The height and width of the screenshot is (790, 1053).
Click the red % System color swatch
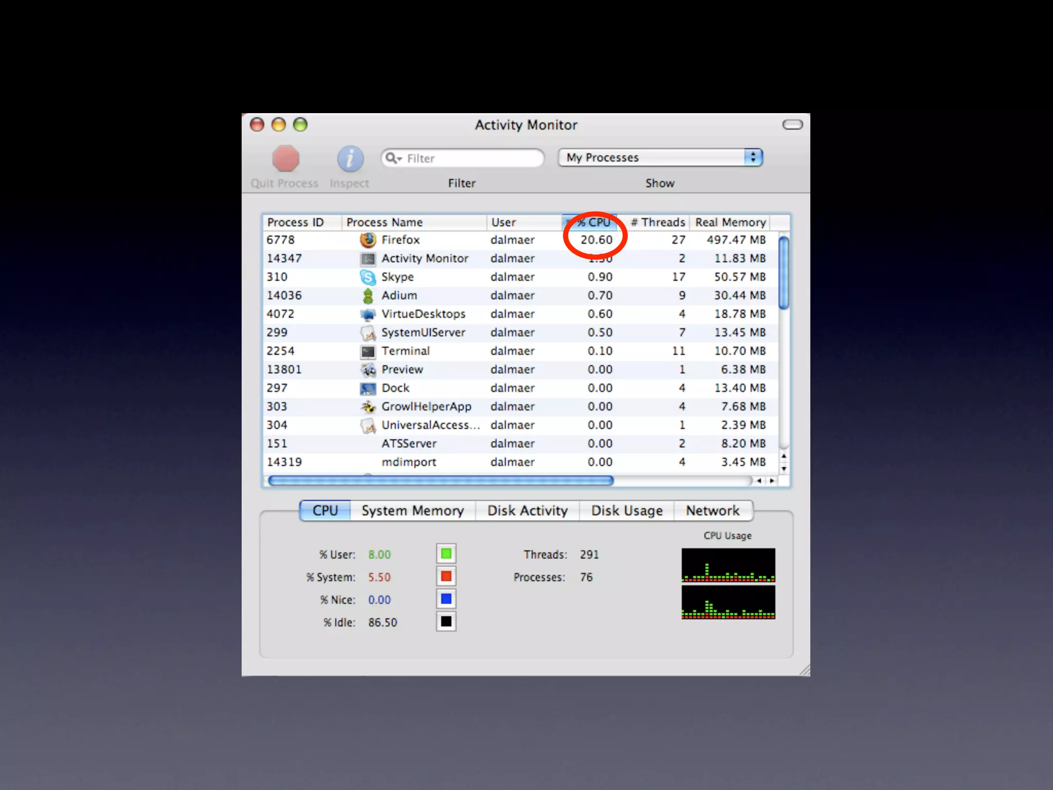pyautogui.click(x=446, y=577)
